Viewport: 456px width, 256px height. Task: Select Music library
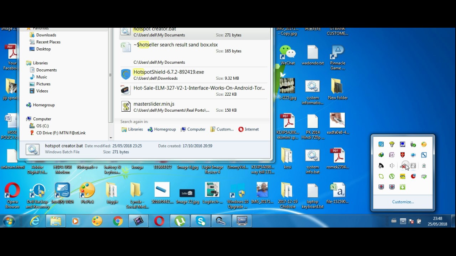click(x=41, y=77)
